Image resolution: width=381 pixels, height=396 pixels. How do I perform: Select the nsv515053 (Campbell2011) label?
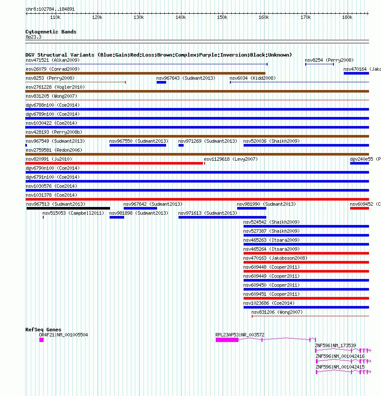73,213
